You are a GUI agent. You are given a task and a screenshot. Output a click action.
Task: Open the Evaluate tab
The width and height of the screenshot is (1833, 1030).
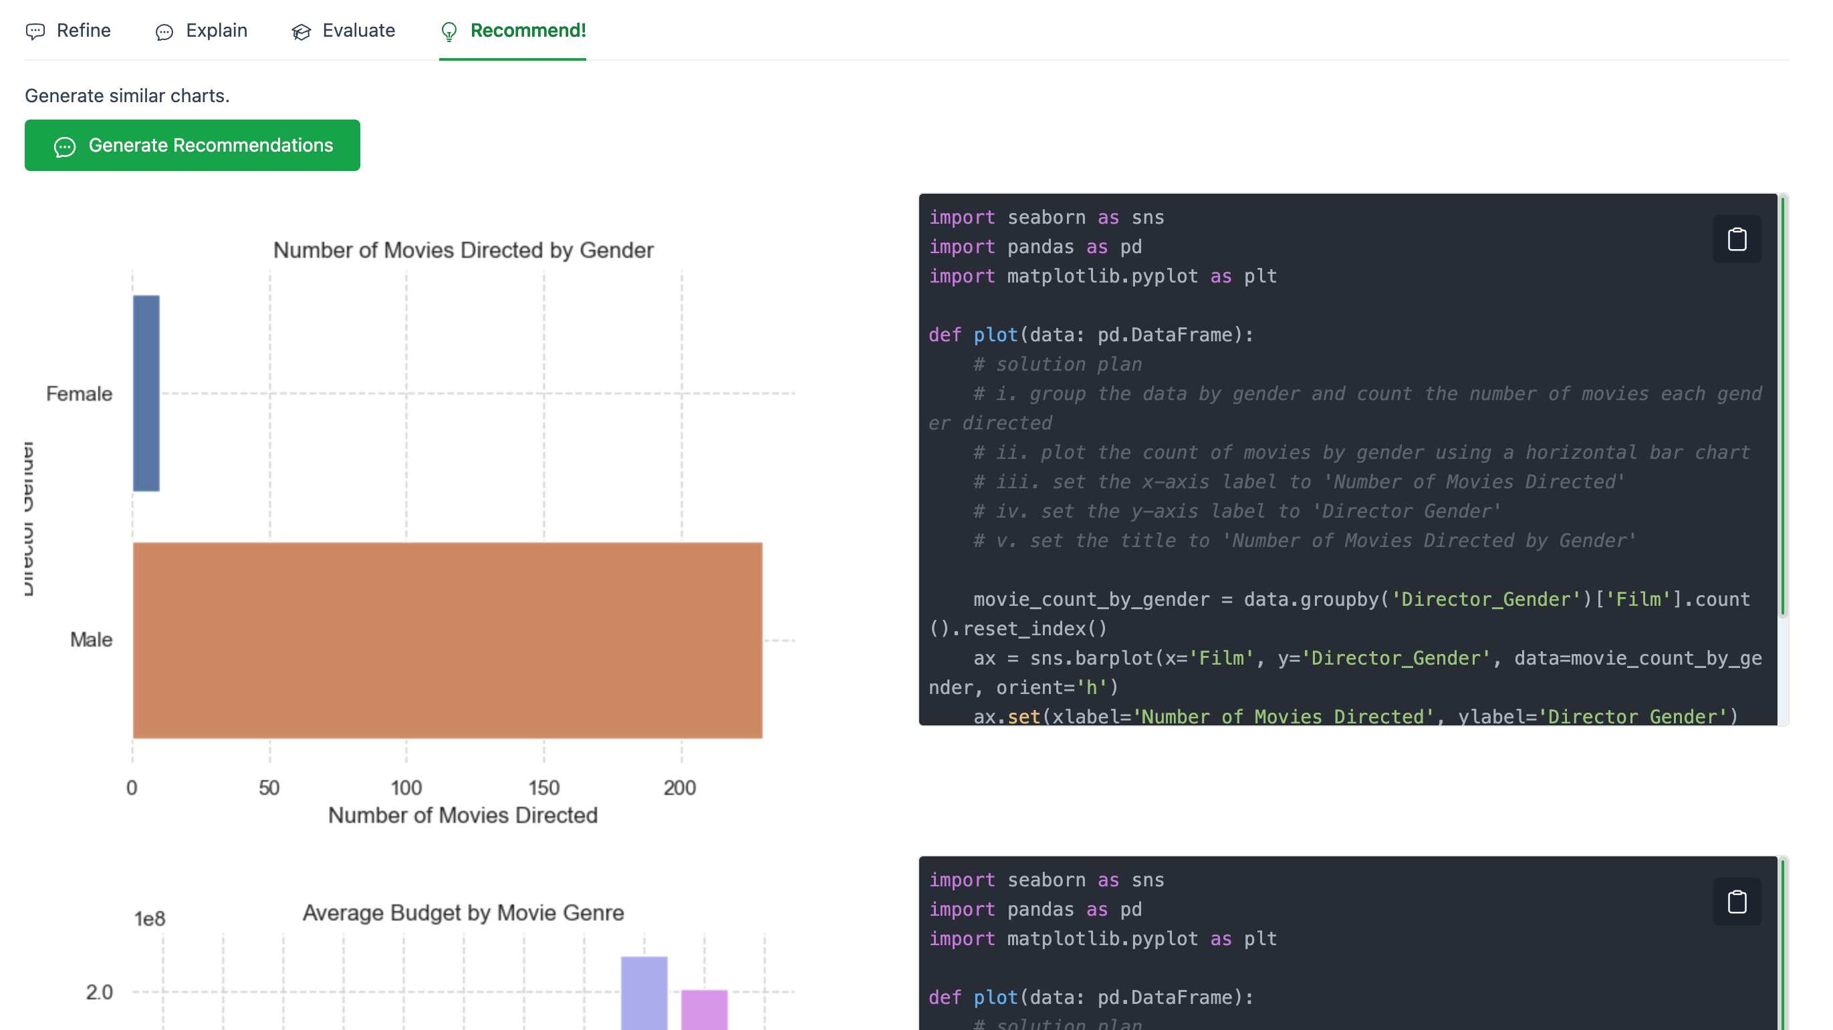point(358,31)
